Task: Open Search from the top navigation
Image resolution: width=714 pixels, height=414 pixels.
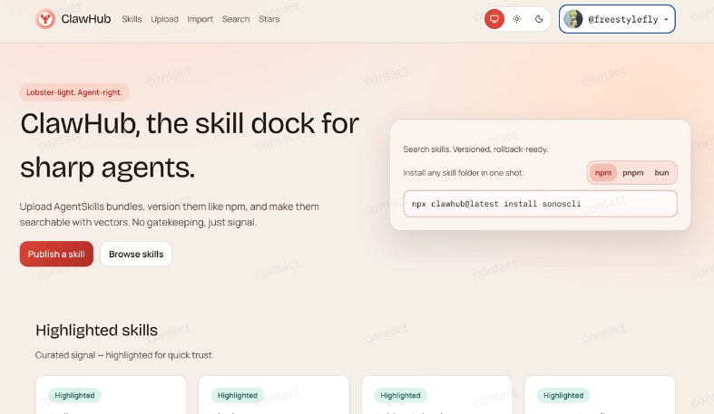Action: [x=236, y=19]
